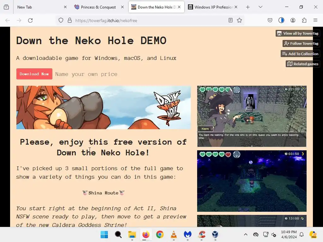Viewport: 323px width, 242px height.
Task: Click the cloud sync tray icon
Action: [256, 234]
